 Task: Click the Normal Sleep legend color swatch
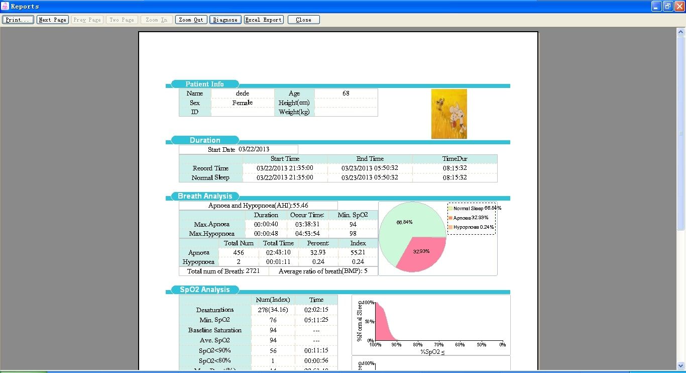pos(450,208)
